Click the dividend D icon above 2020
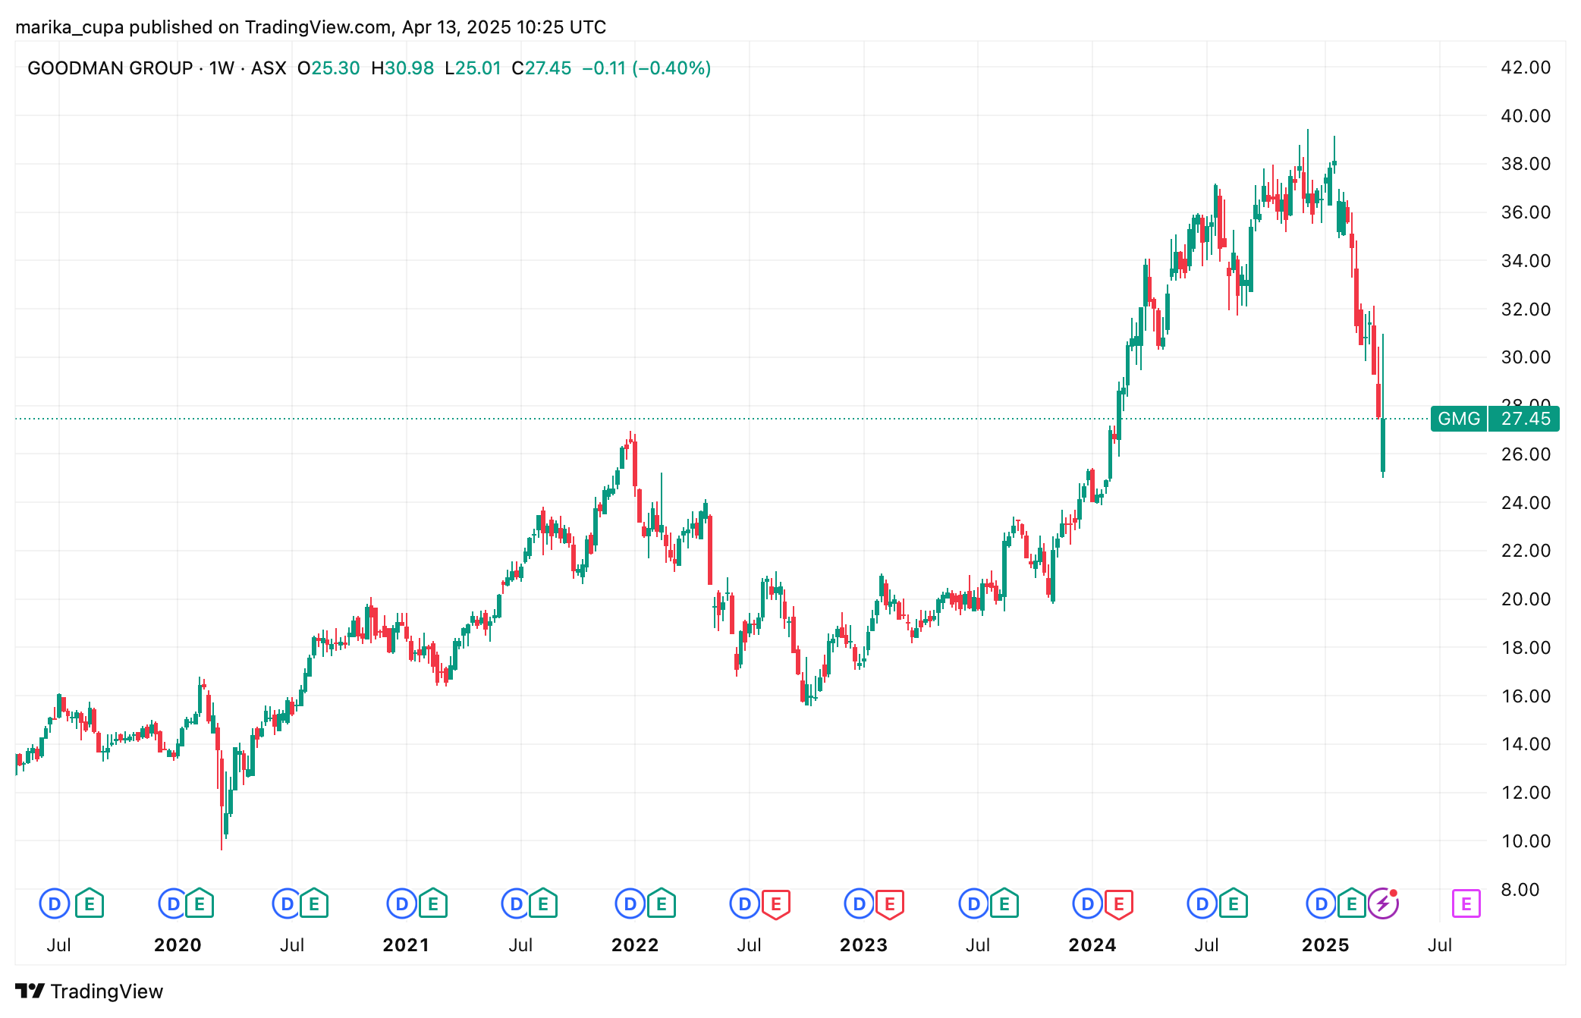This screenshot has width=1581, height=1018. (174, 903)
